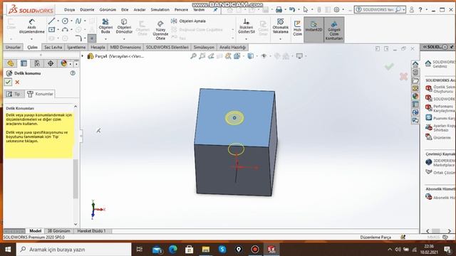Confirm sketch with corner green checkmark
456x256 pixels.
pos(389,67)
